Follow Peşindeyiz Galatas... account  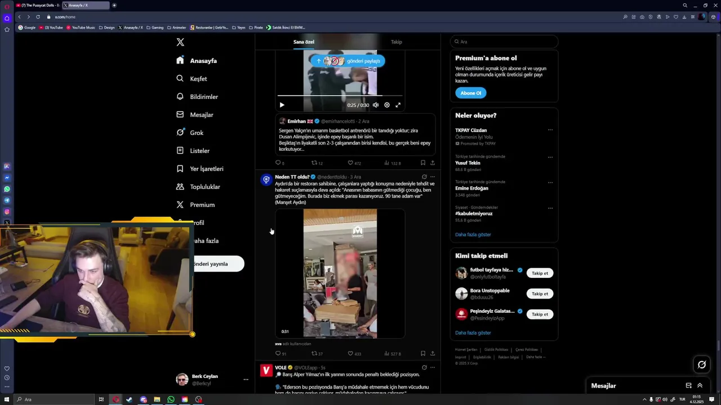540,314
